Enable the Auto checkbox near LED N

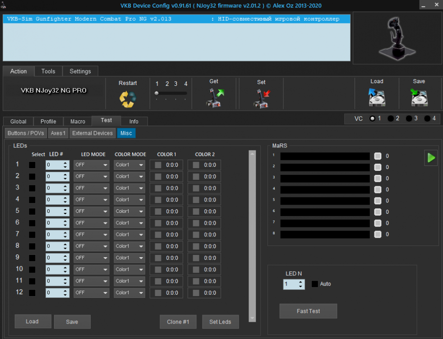tap(314, 284)
